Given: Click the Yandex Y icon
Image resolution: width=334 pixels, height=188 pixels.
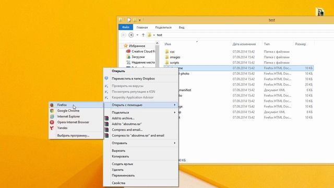Looking at the screenshot, I should (52, 128).
